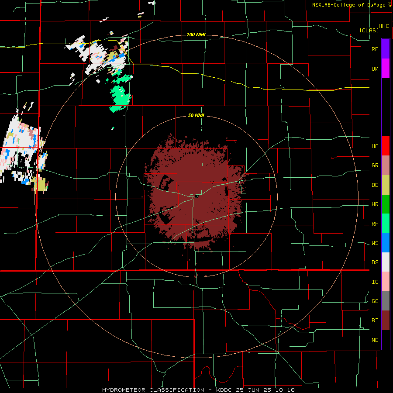This screenshot has height=393, width=393.
Task: Pick the RA light green swatch
Action: pyautogui.click(x=386, y=224)
